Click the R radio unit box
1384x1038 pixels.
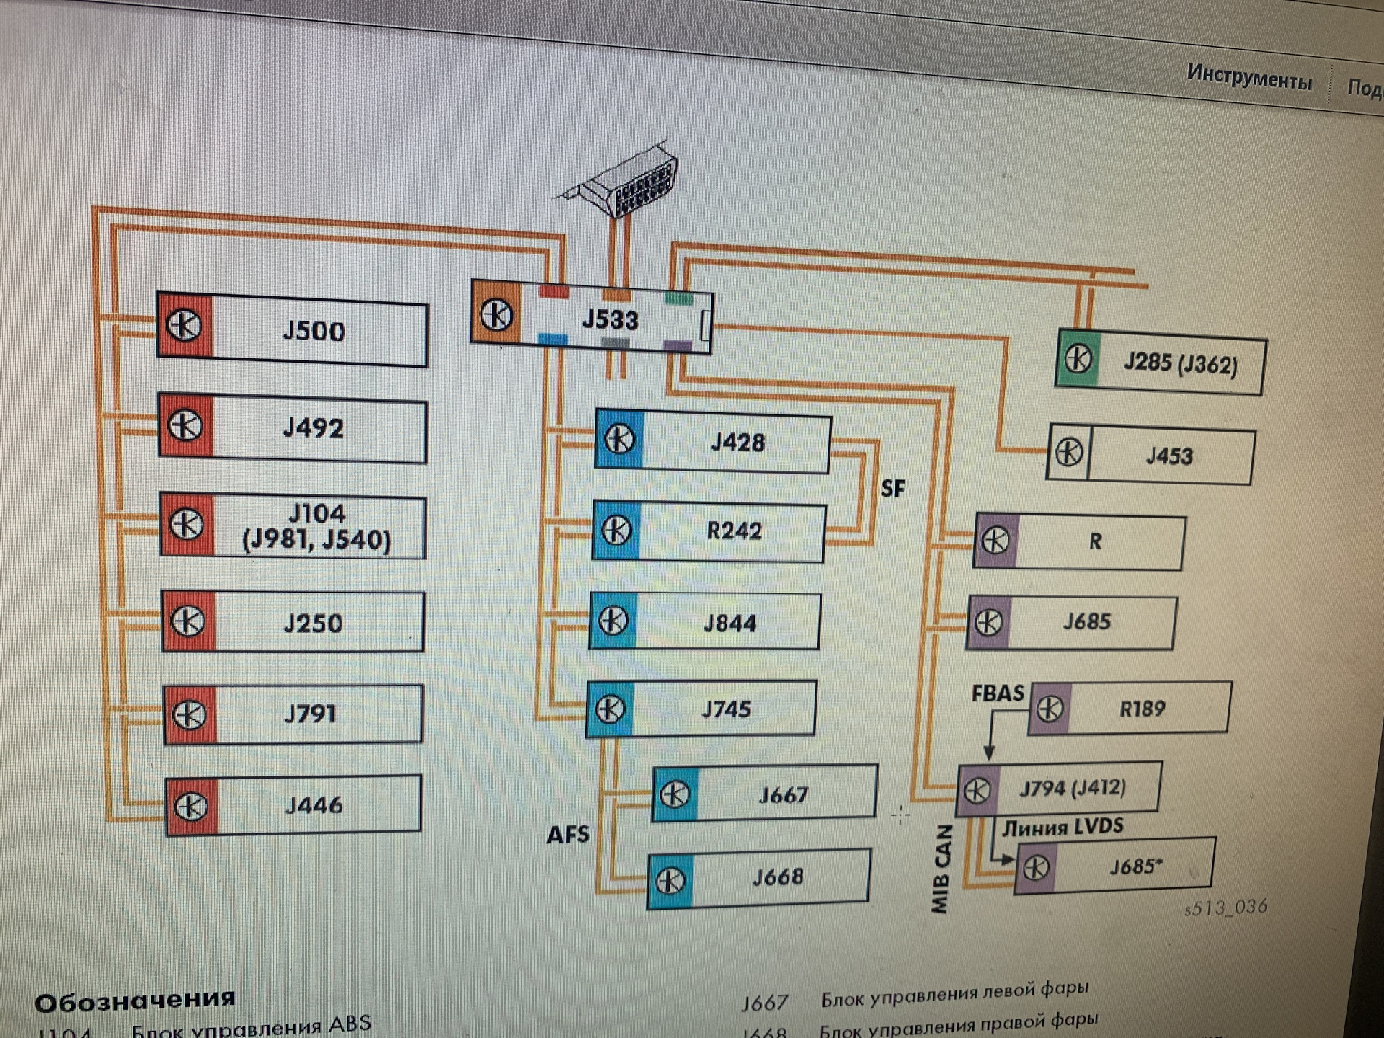(x=1079, y=541)
